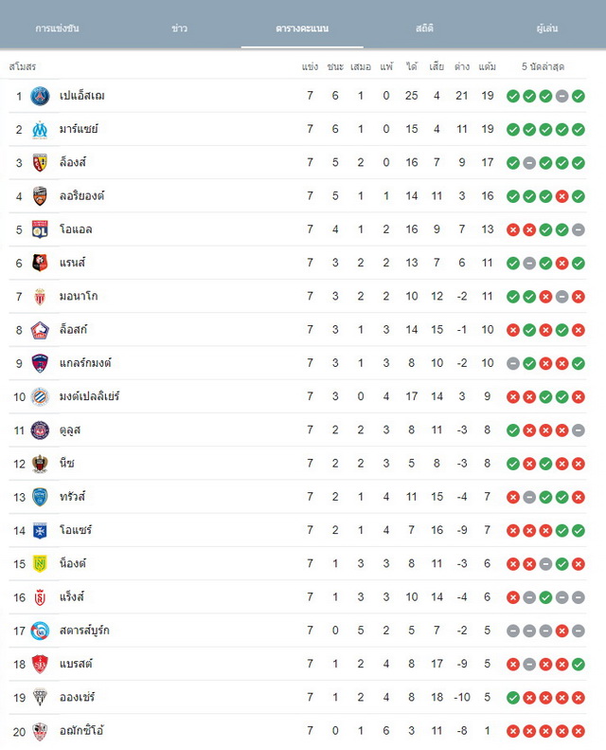Viewport: 606px width, 750px height.
Task: Switch to the ข่าว tab
Action: (180, 28)
